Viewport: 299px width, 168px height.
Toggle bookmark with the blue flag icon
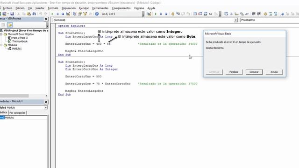click(x=282, y=14)
